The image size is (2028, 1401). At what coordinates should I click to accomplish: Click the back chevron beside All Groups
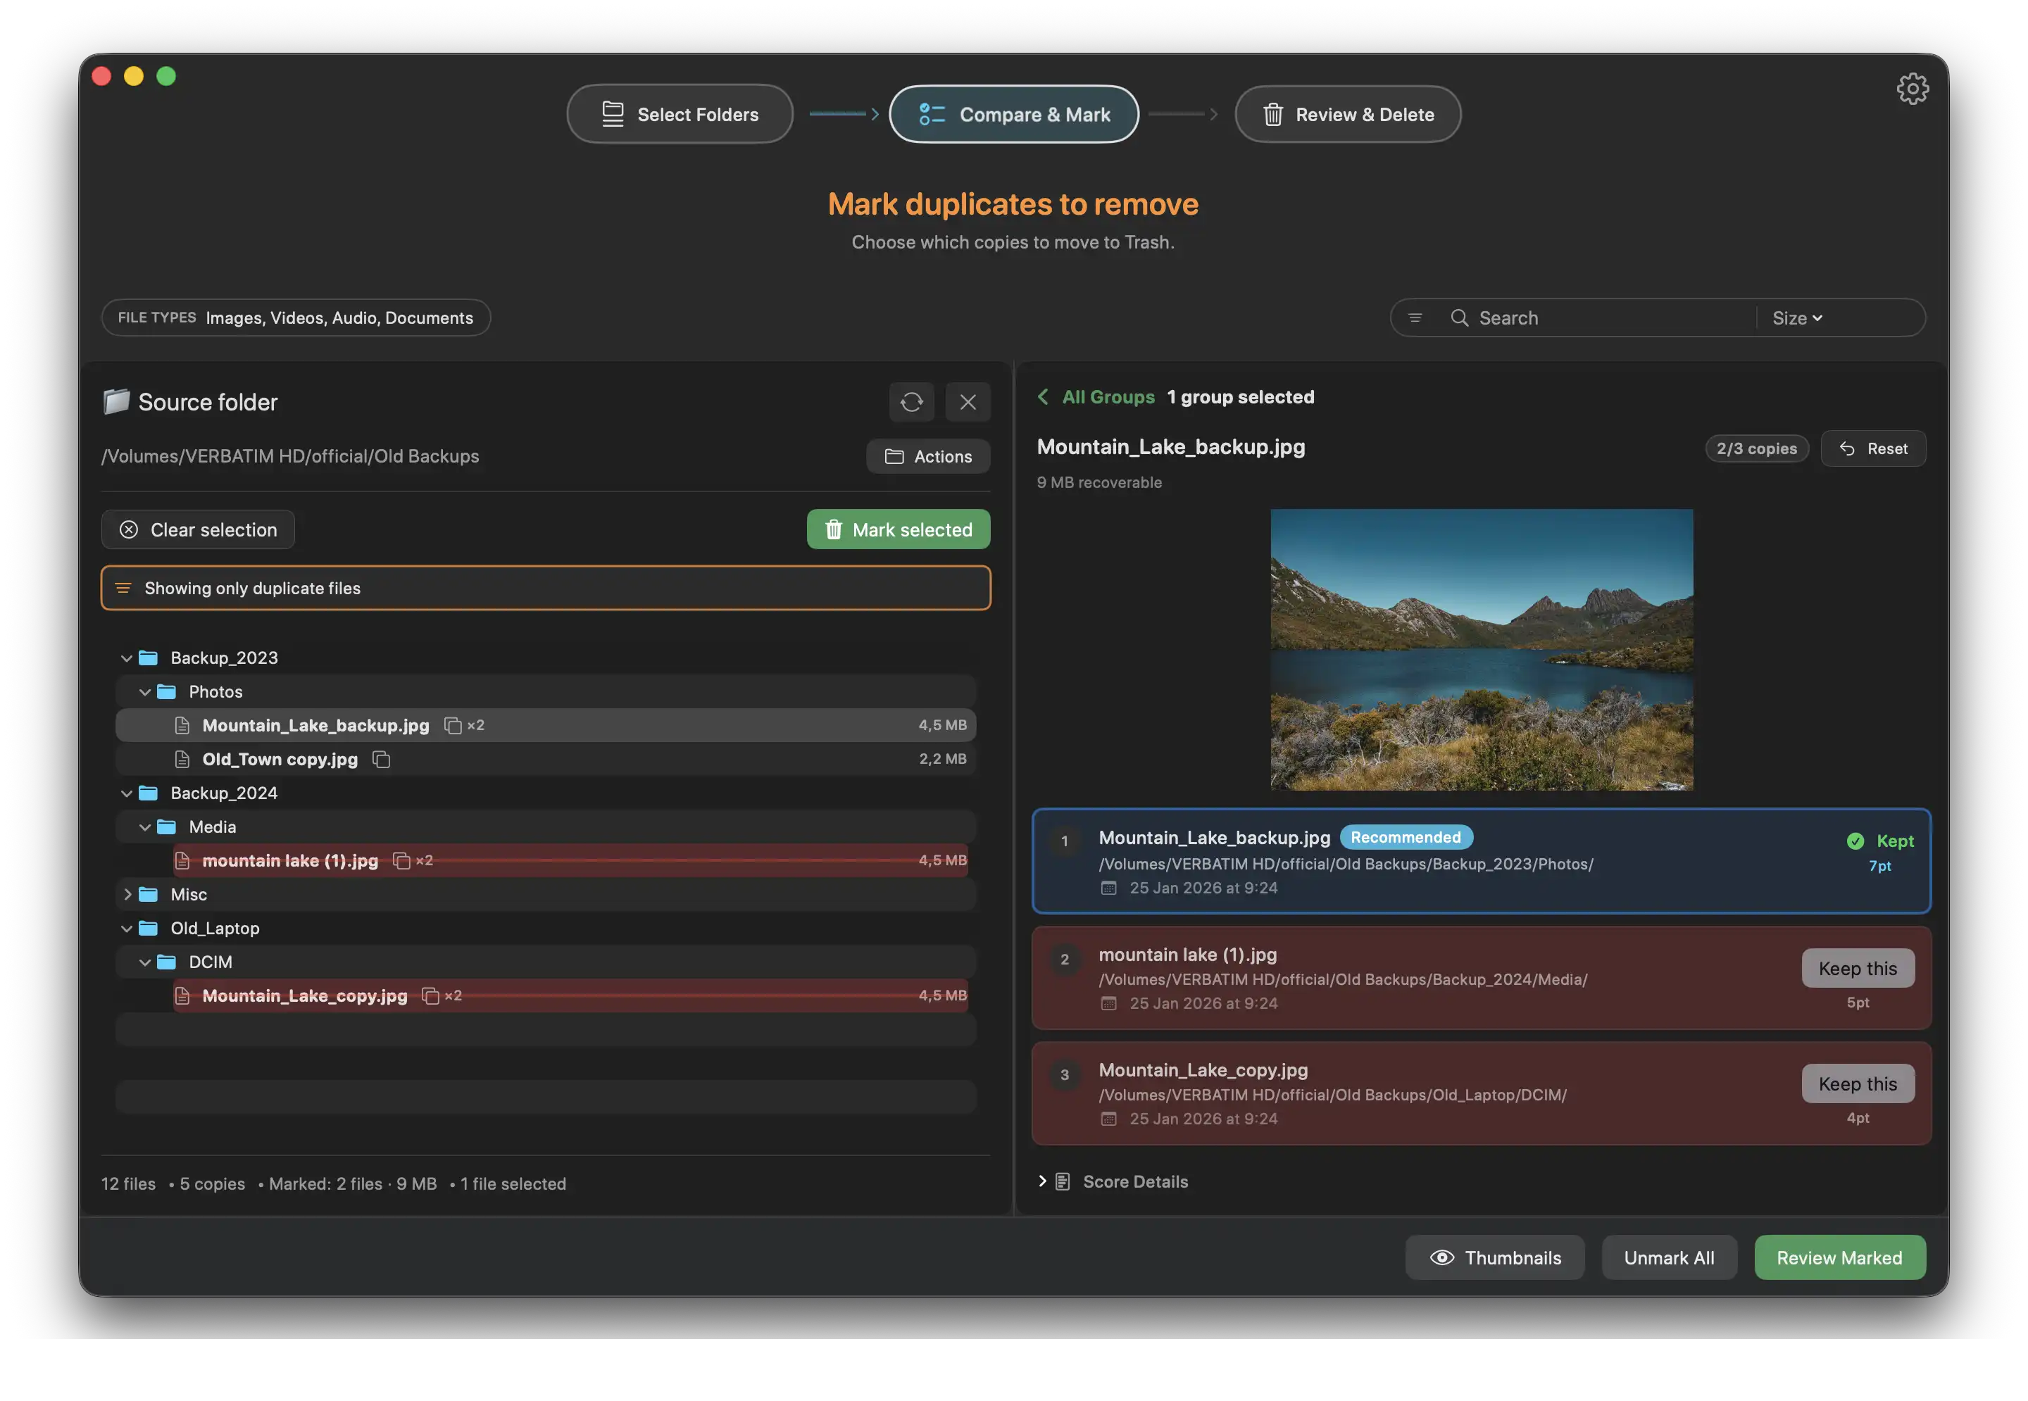(1043, 397)
